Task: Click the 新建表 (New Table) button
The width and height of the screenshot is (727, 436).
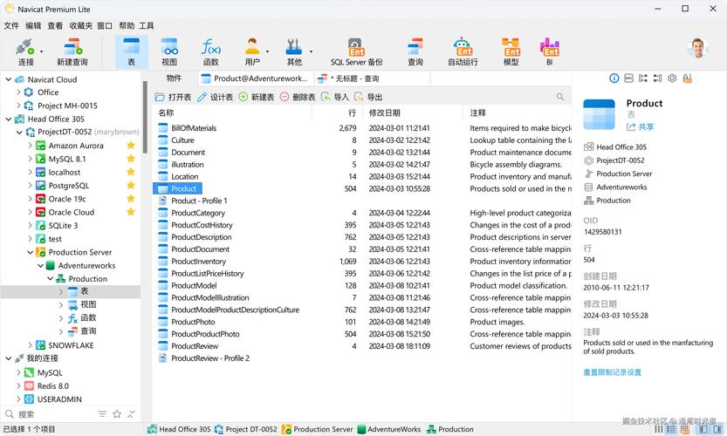Action: pyautogui.click(x=257, y=97)
